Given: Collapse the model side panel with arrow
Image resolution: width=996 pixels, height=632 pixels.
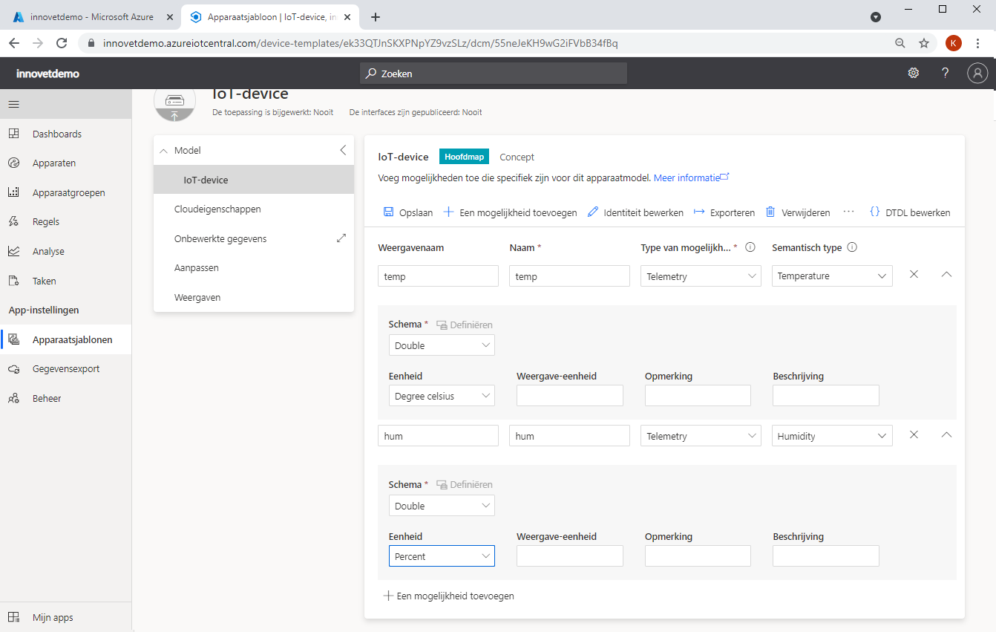Looking at the screenshot, I should click(x=343, y=150).
